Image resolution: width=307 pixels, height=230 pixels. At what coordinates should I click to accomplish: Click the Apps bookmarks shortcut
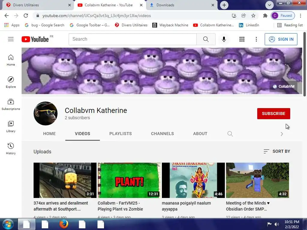12,25
